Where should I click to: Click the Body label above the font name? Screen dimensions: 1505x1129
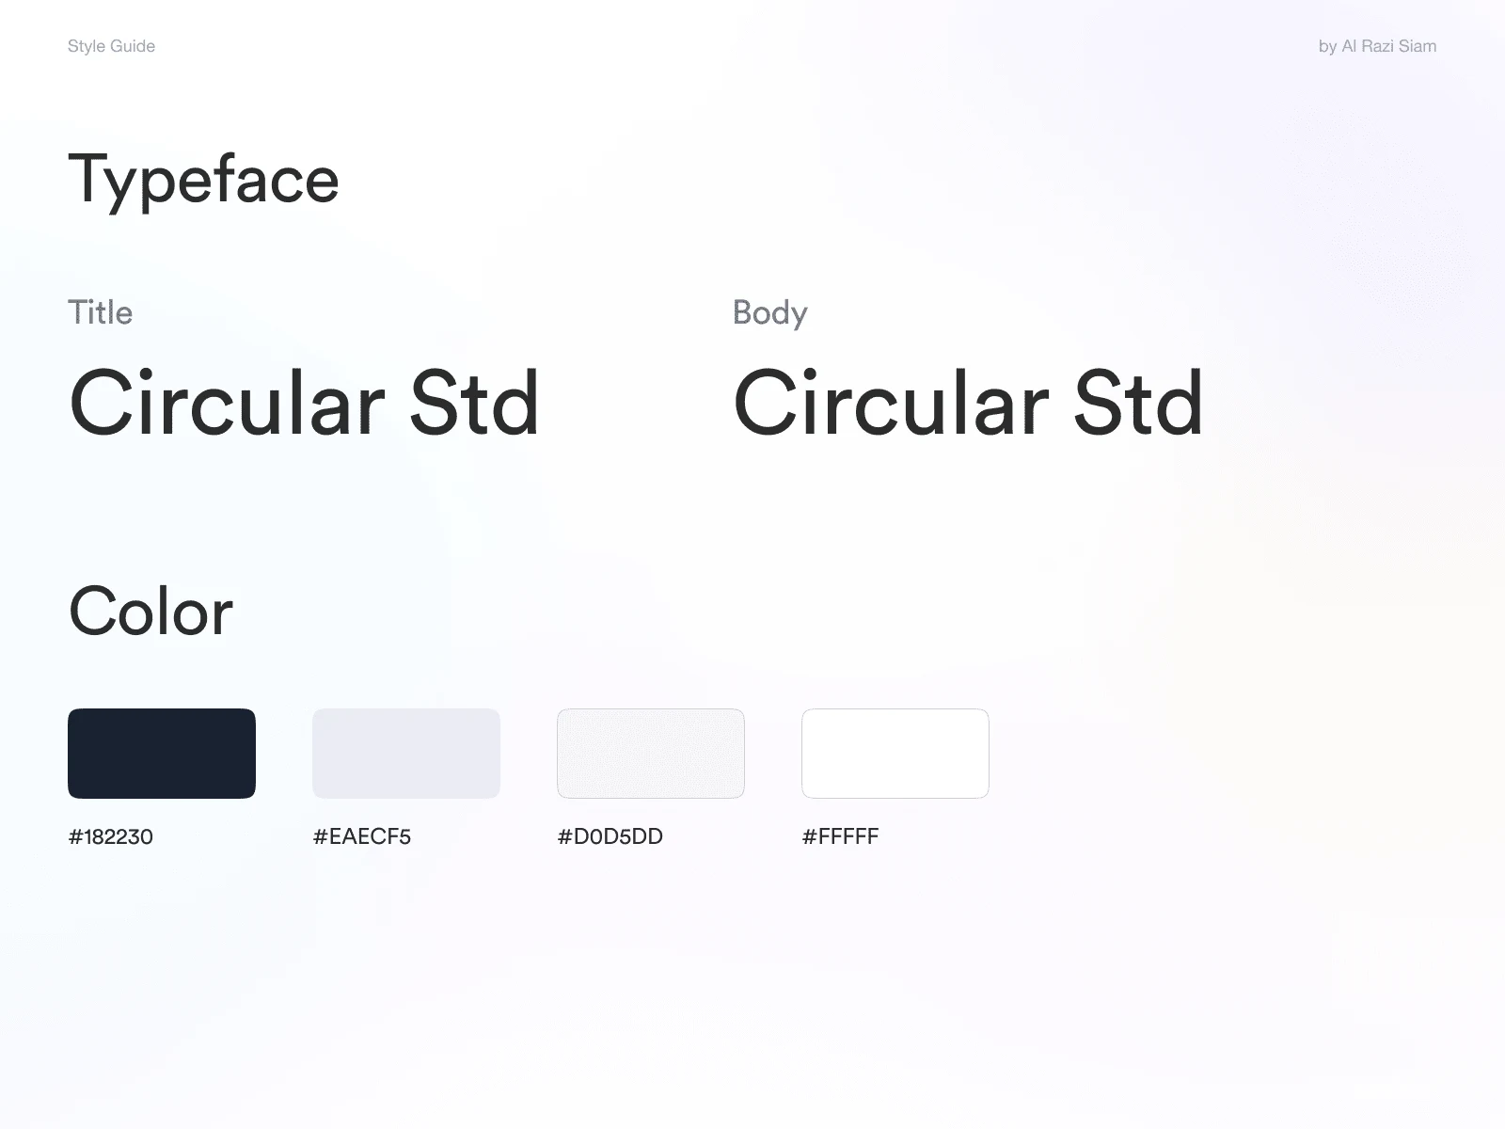pos(769,313)
